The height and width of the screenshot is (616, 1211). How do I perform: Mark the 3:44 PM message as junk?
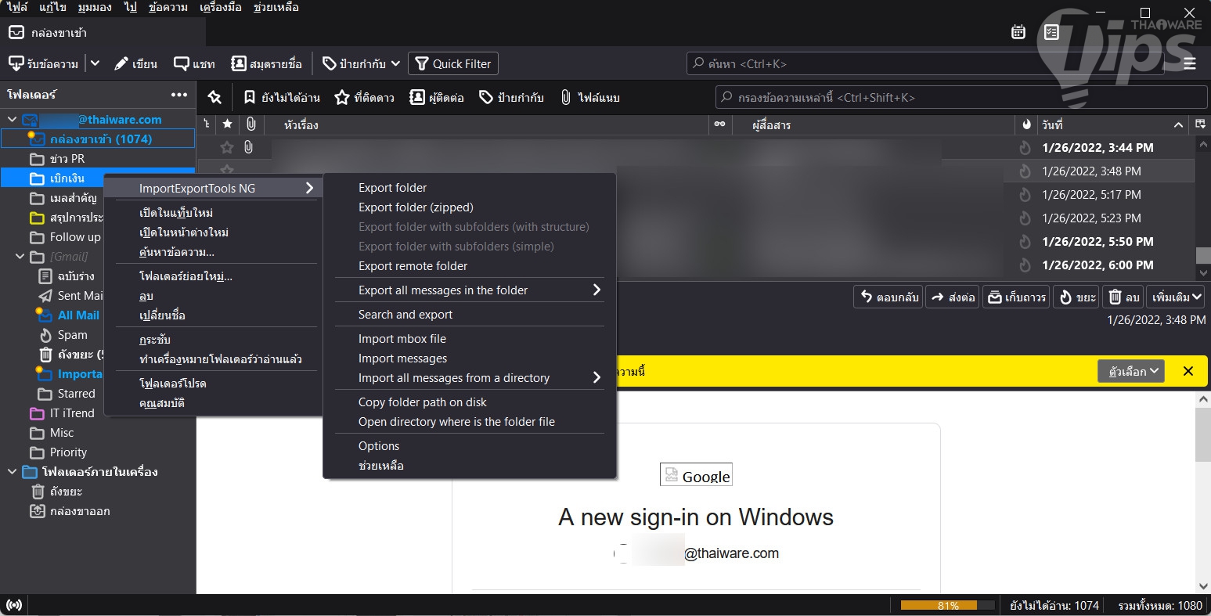pos(1025,147)
